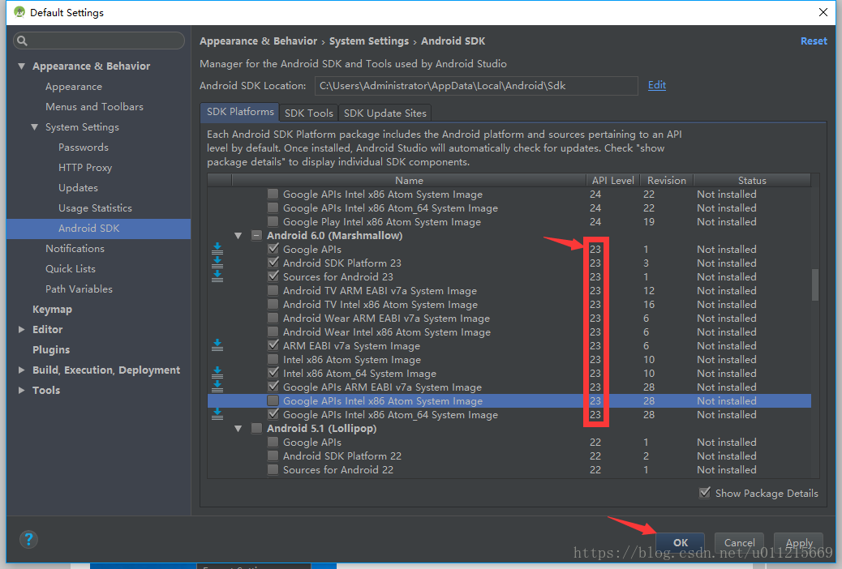Collapse System Settings tree node

coord(34,127)
